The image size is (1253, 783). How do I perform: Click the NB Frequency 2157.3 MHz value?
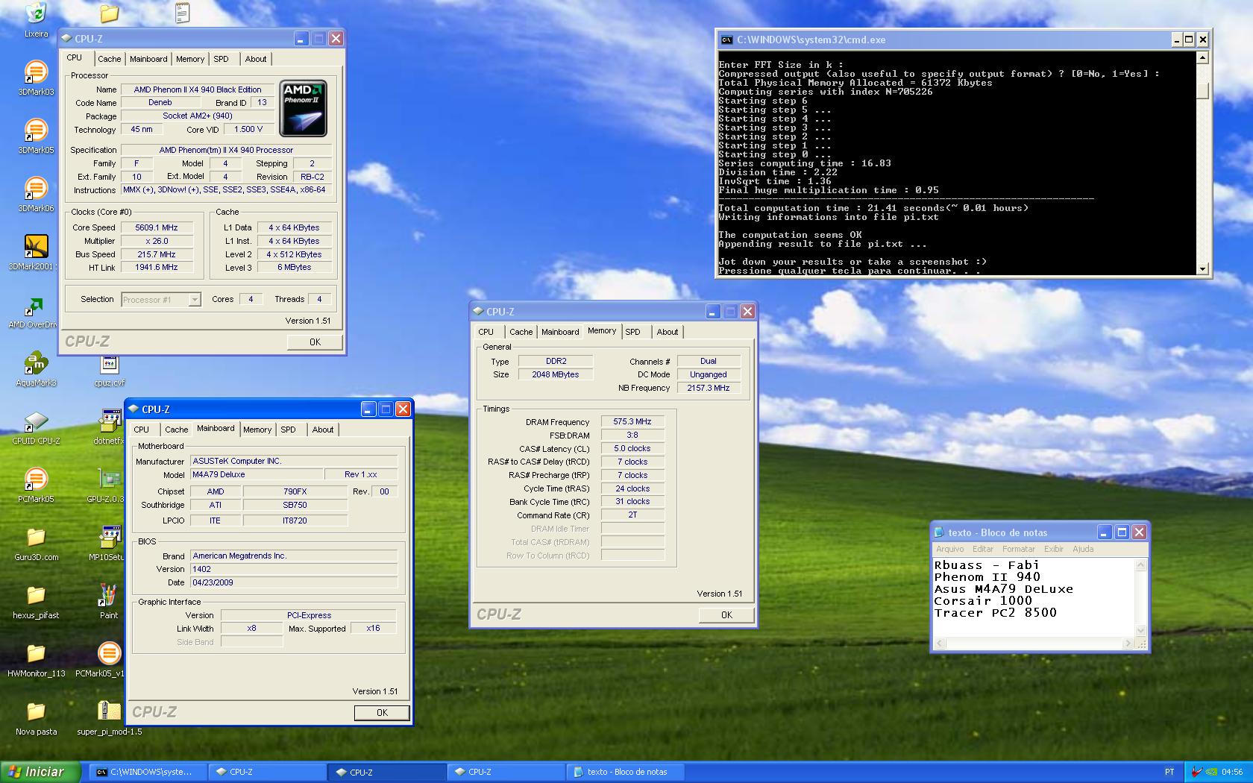coord(708,388)
